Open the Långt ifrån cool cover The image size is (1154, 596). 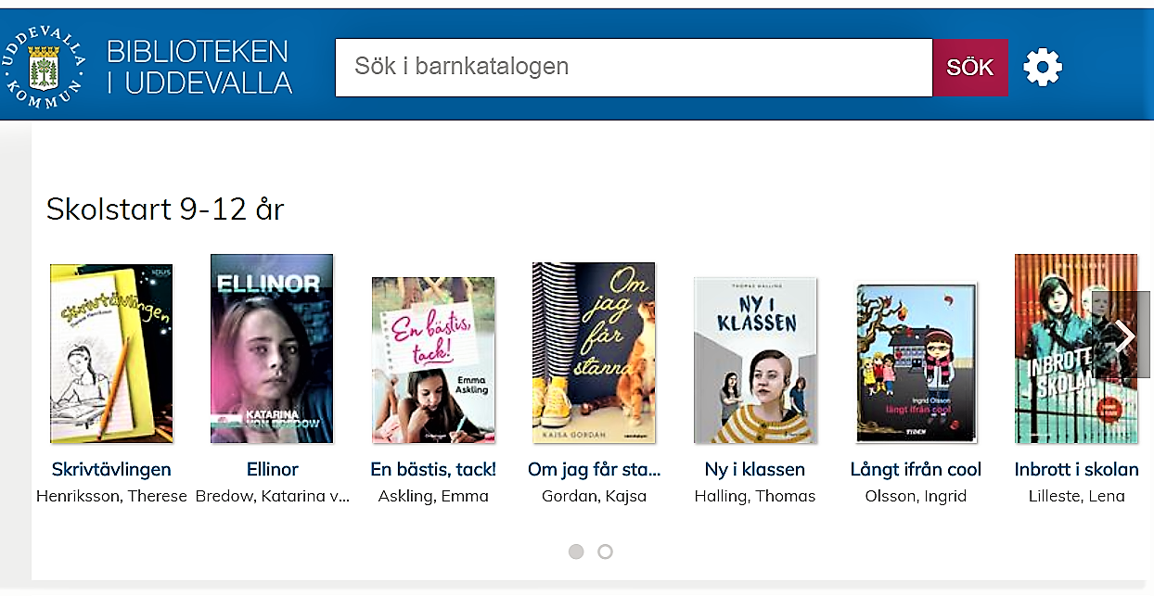(916, 363)
